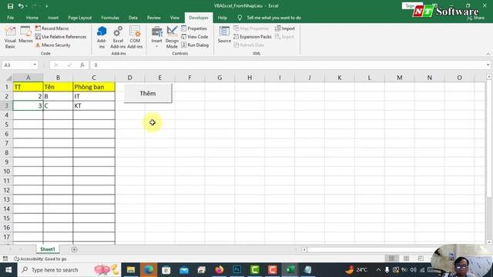Select the Sheet1 tab
Screen dimensions: 493x277
coord(48,249)
